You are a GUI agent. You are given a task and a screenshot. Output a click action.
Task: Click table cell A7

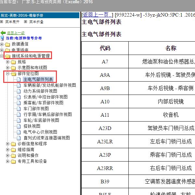(105, 61)
